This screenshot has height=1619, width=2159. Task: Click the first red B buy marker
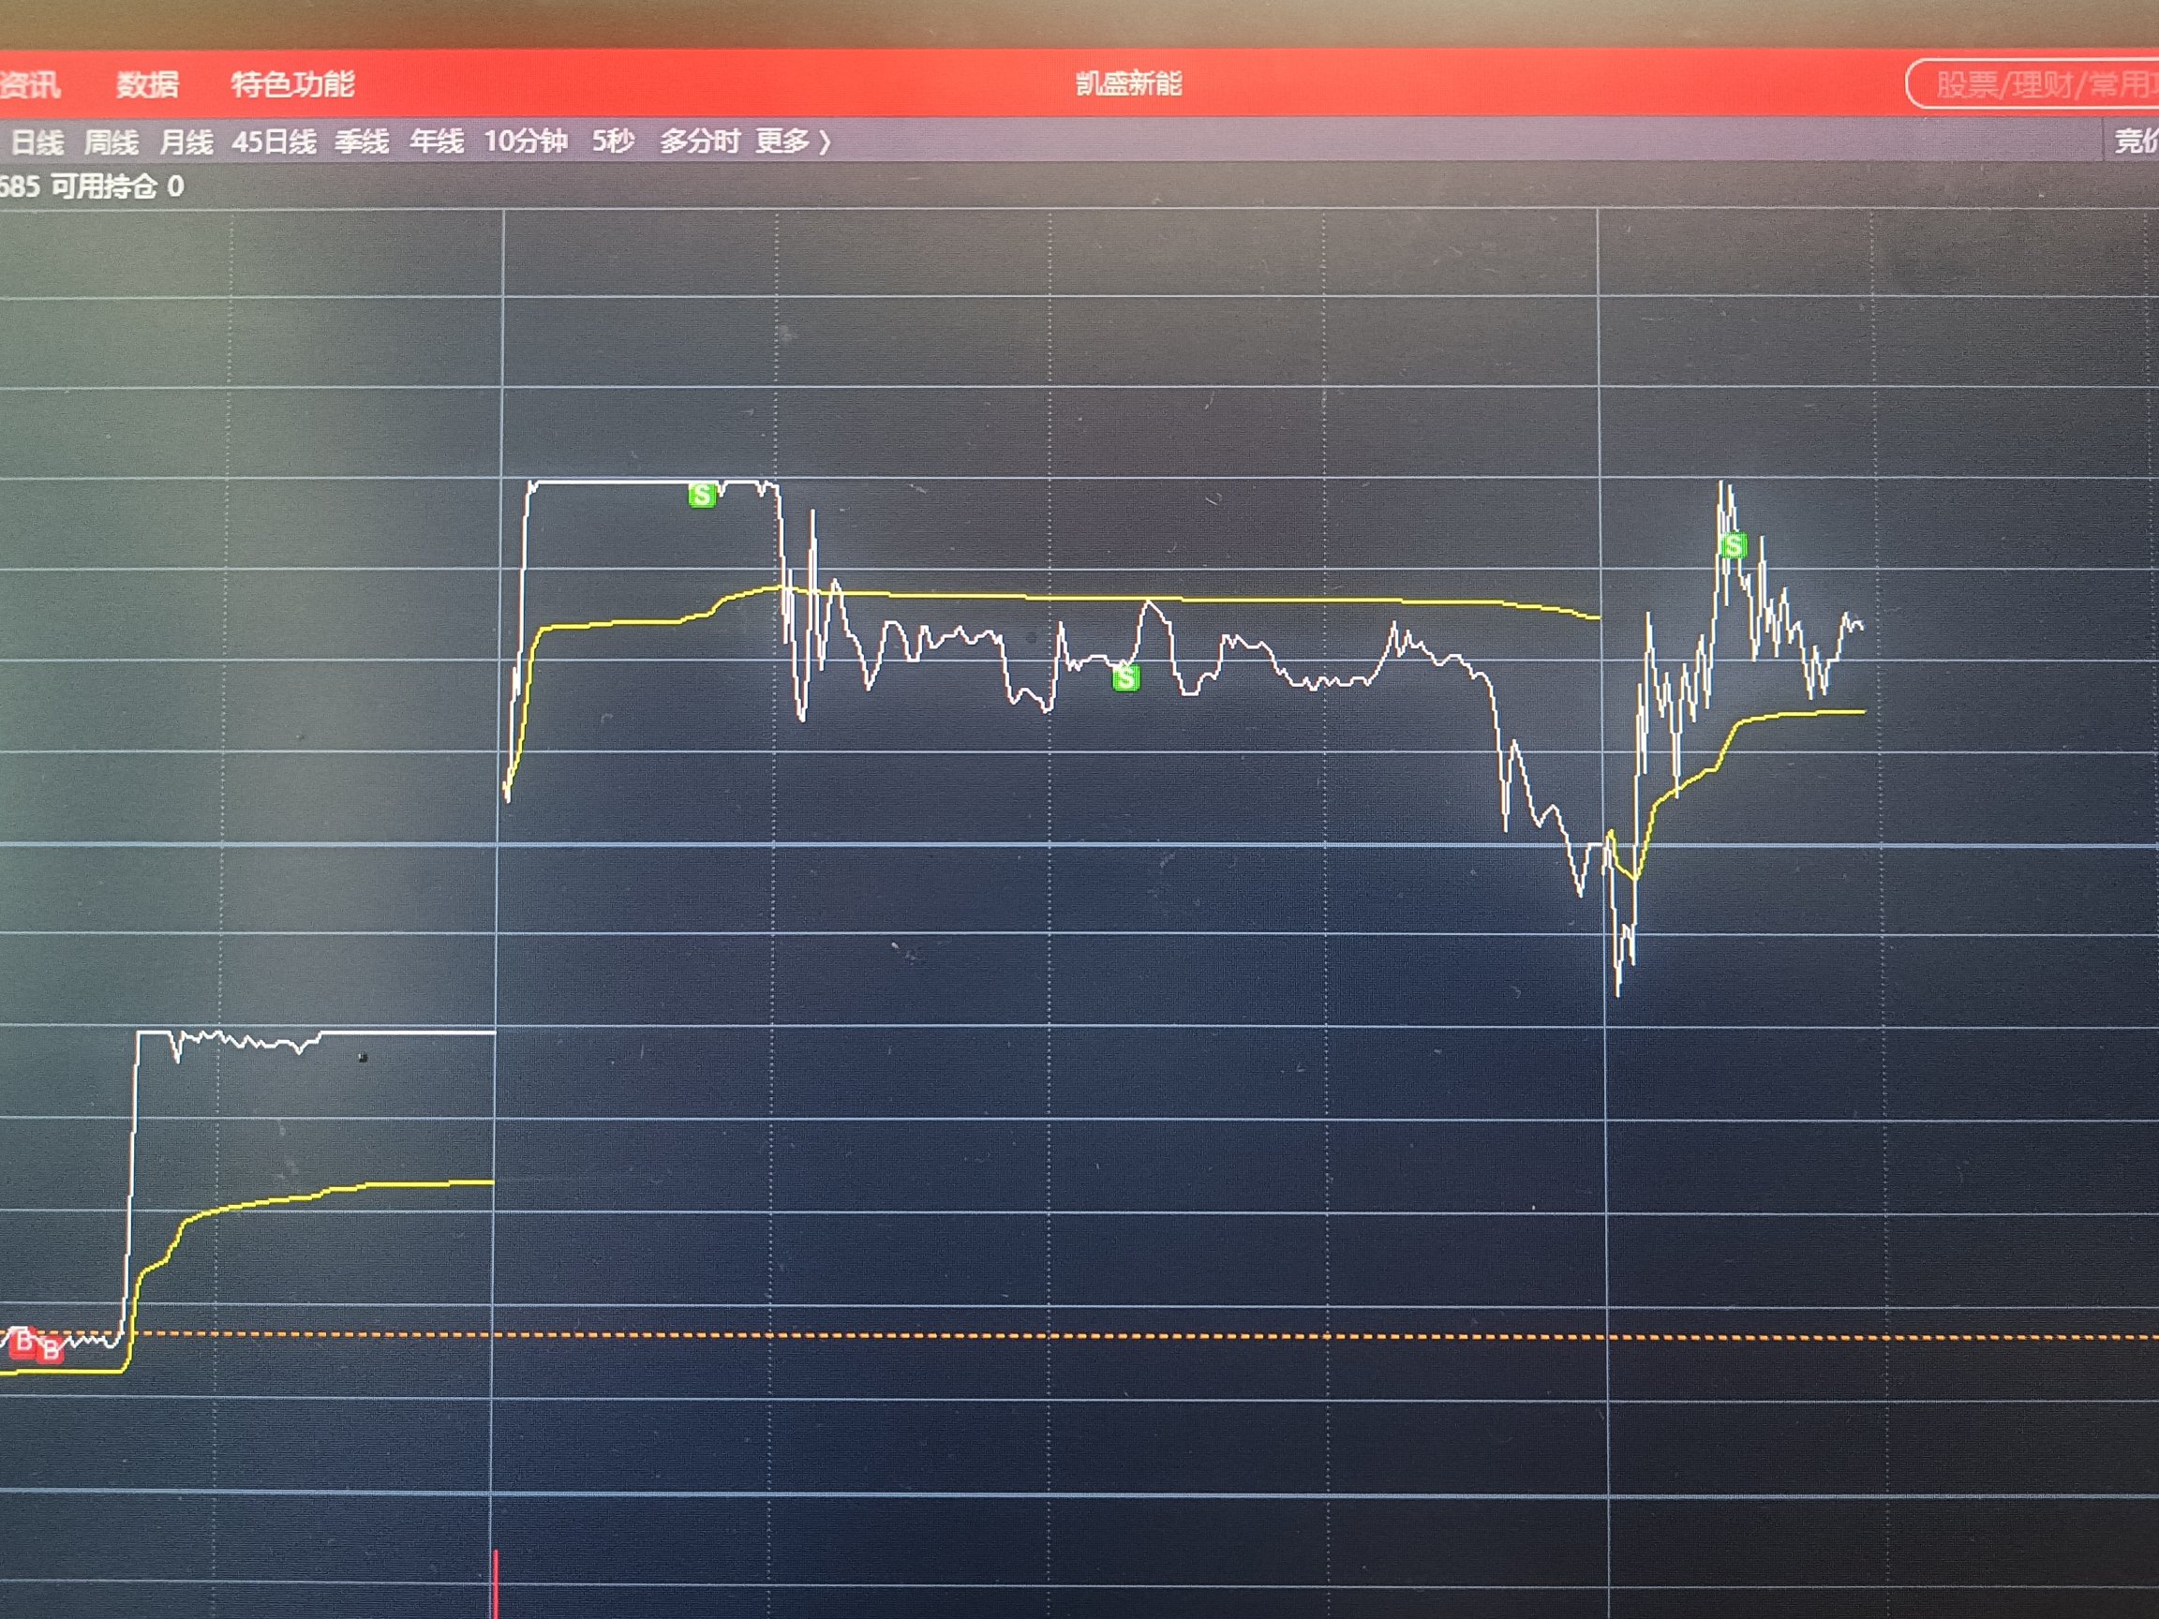23,1341
